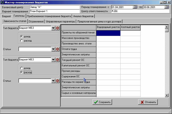
Task: Click the Отменить button
Action: click(148, 102)
